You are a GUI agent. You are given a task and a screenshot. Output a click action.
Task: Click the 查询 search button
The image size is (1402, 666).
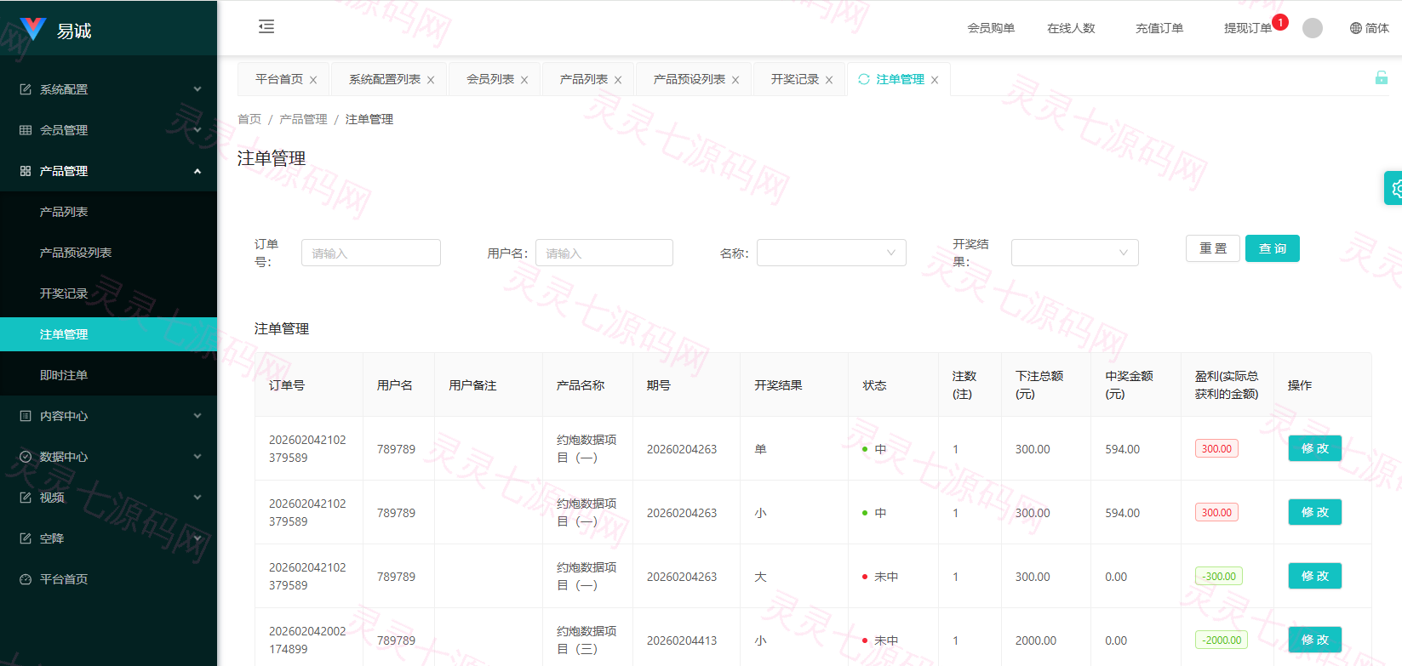tap(1273, 248)
